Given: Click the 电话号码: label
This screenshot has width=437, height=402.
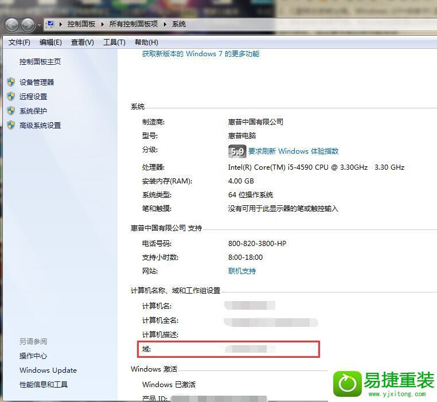Looking at the screenshot, I should pyautogui.click(x=157, y=244).
